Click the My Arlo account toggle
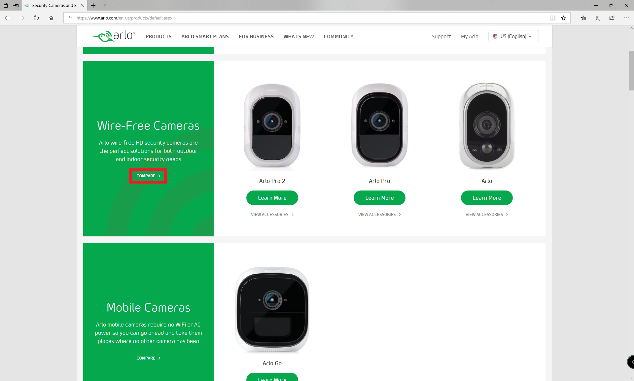The image size is (634, 381). point(470,36)
